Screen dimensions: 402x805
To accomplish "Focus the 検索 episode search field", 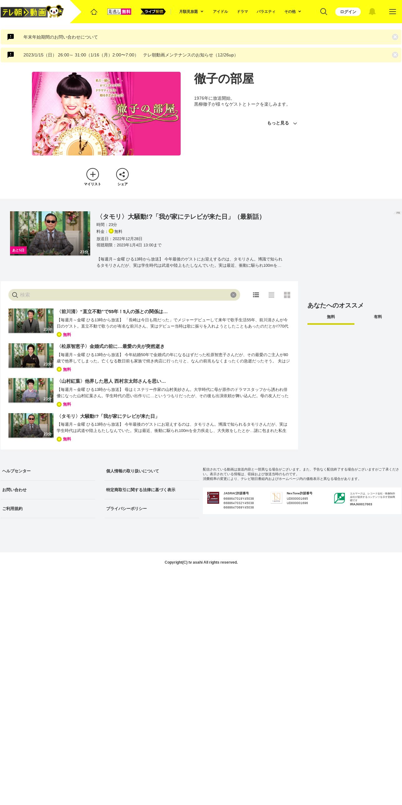I will 124,295.
